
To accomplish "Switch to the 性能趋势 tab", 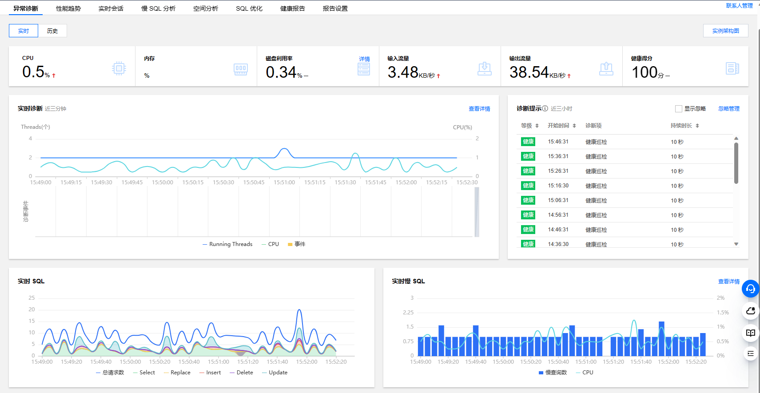I will pos(68,8).
